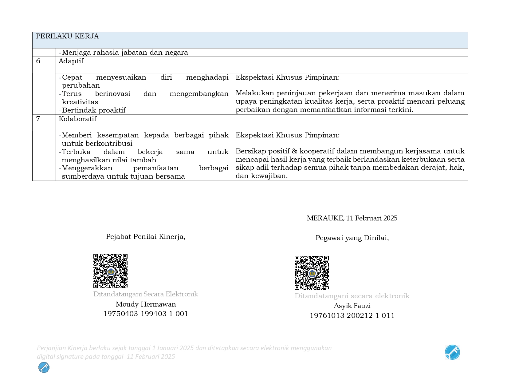Click row number 6 cell
Screen dimensions: 507x392
pyautogui.click(x=44, y=86)
